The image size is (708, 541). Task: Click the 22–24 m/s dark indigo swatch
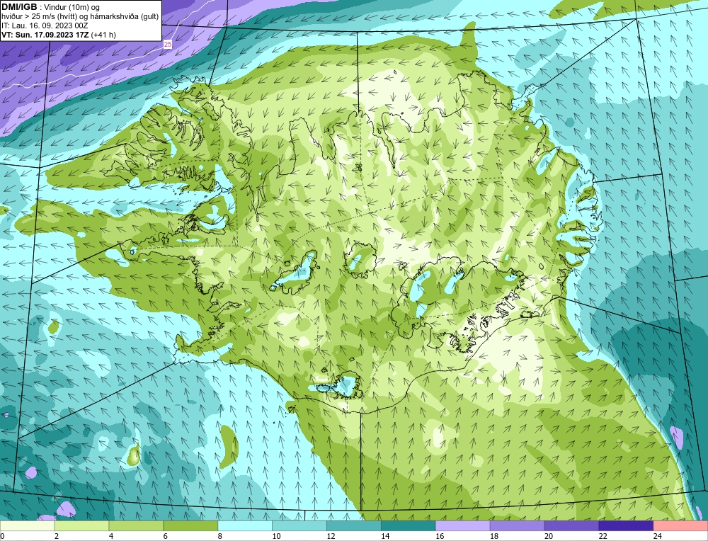tap(627, 525)
